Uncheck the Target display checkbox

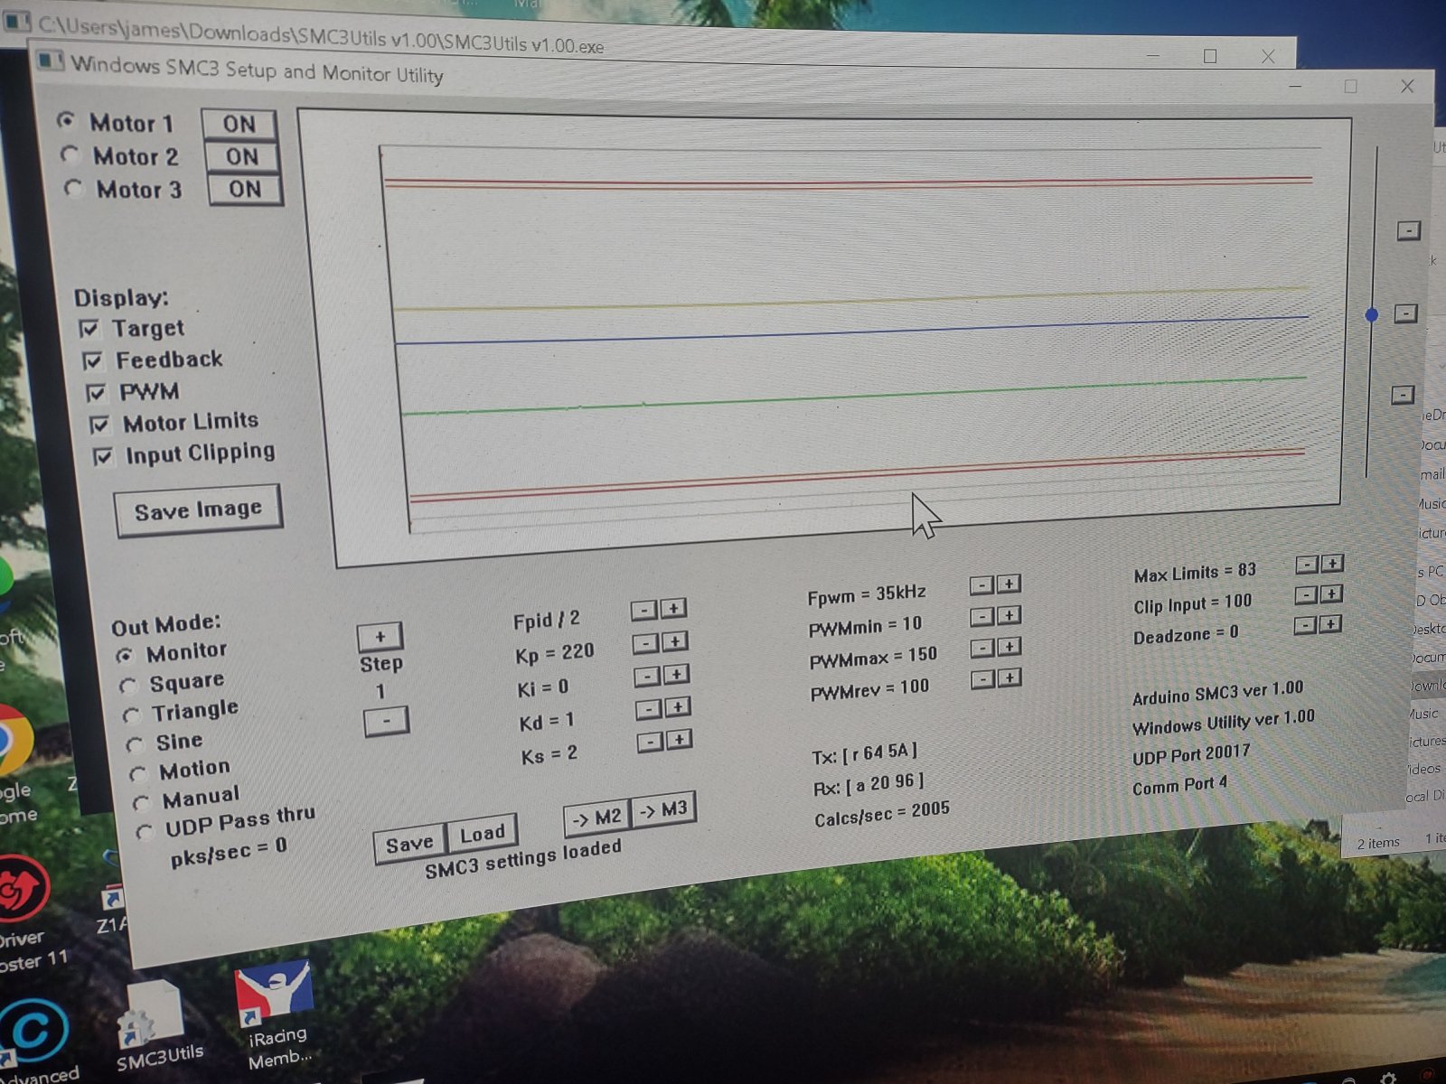coord(89,328)
